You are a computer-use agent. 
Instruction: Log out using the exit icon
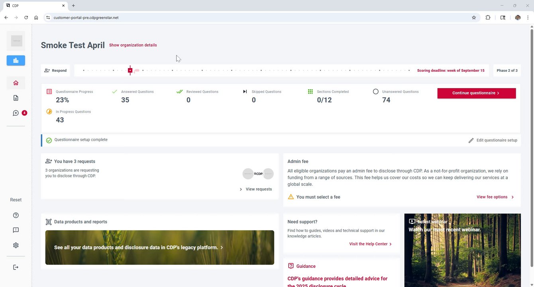coord(16,267)
